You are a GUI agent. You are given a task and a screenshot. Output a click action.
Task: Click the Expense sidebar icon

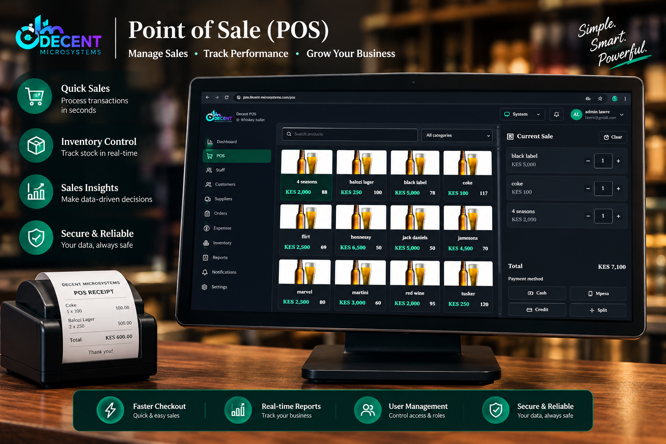(207, 228)
